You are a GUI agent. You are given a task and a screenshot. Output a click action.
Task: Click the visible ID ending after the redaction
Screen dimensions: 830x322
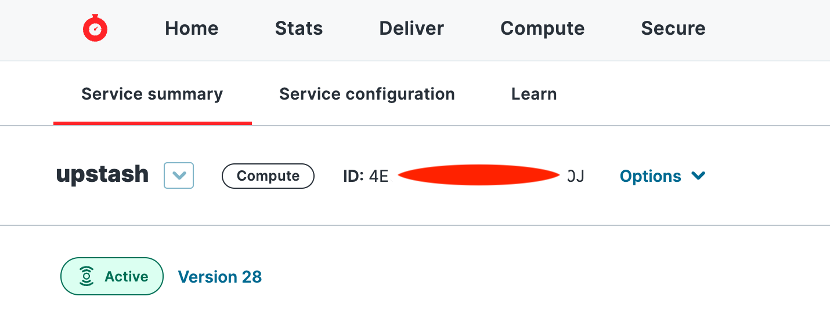click(x=575, y=176)
